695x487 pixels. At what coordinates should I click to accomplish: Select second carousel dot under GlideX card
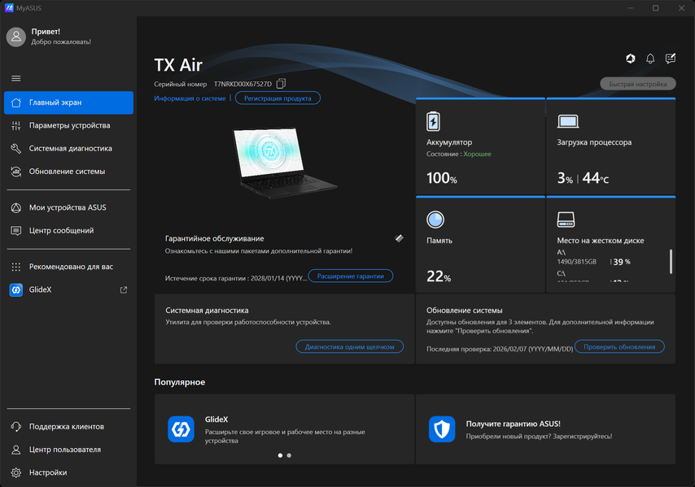tap(289, 455)
